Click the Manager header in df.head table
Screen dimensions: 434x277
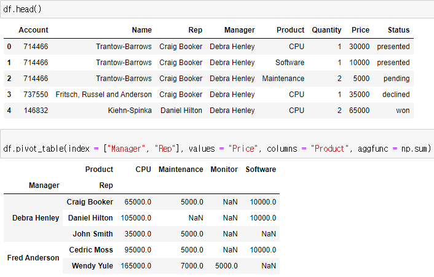tap(239, 30)
